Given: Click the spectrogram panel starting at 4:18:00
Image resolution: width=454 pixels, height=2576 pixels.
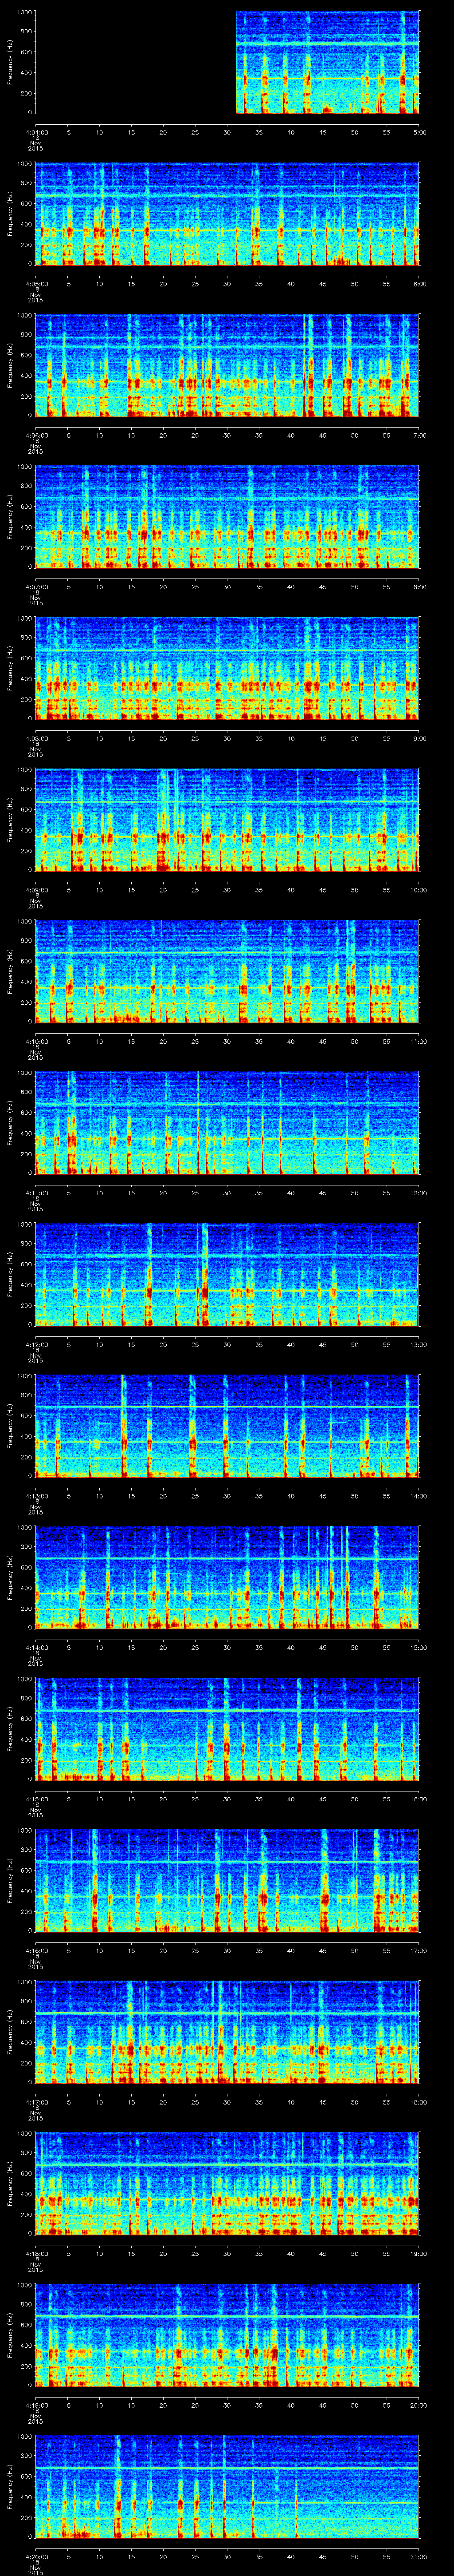Looking at the screenshot, I should point(227,2183).
